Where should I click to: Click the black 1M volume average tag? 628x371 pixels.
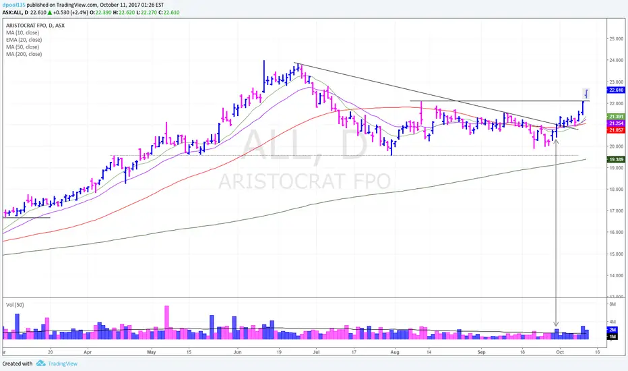point(613,337)
